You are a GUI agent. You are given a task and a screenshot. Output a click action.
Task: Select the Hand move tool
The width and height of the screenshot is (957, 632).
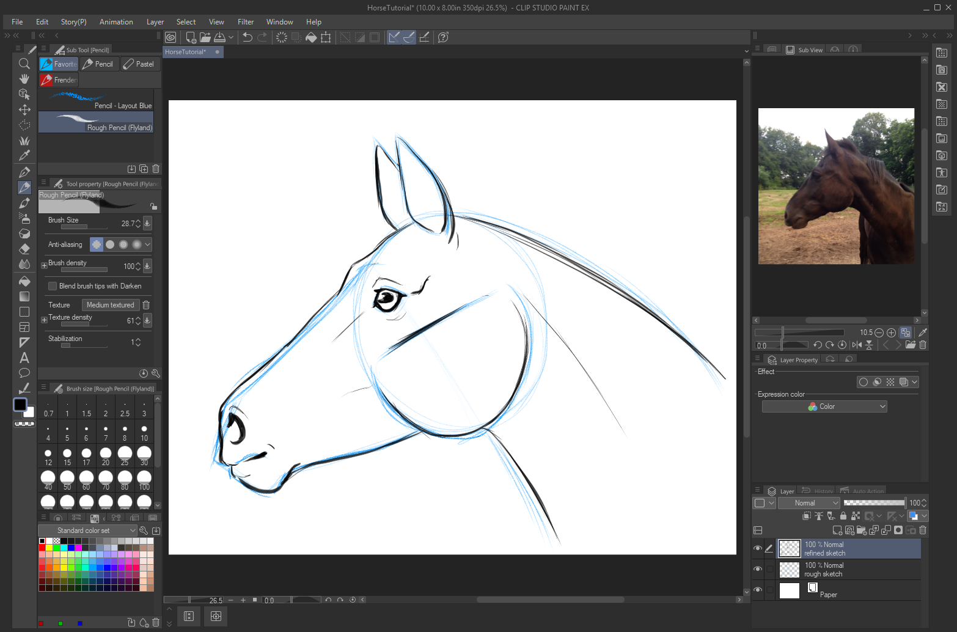[x=24, y=79]
